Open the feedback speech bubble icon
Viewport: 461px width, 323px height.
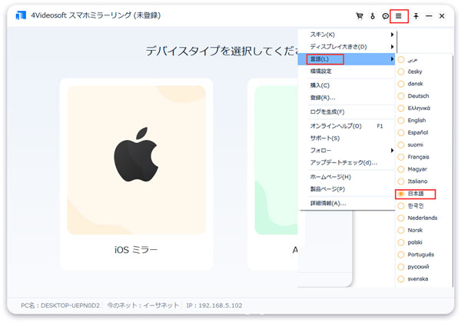(x=385, y=16)
